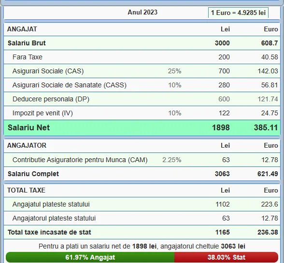
Task: Click the Salariu Net euro value 385.11
Action: click(266, 127)
